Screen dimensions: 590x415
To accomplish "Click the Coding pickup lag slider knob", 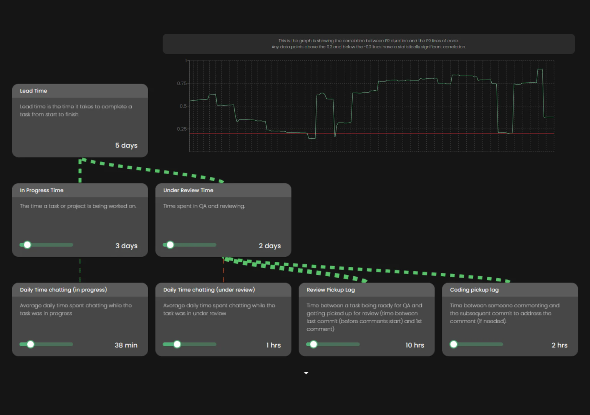I will pyautogui.click(x=454, y=344).
